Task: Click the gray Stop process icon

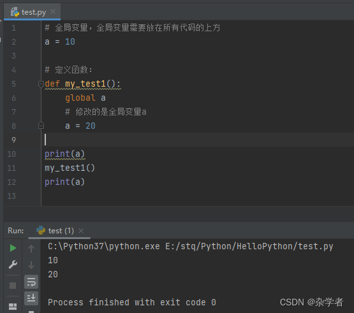Action: pos(13,286)
